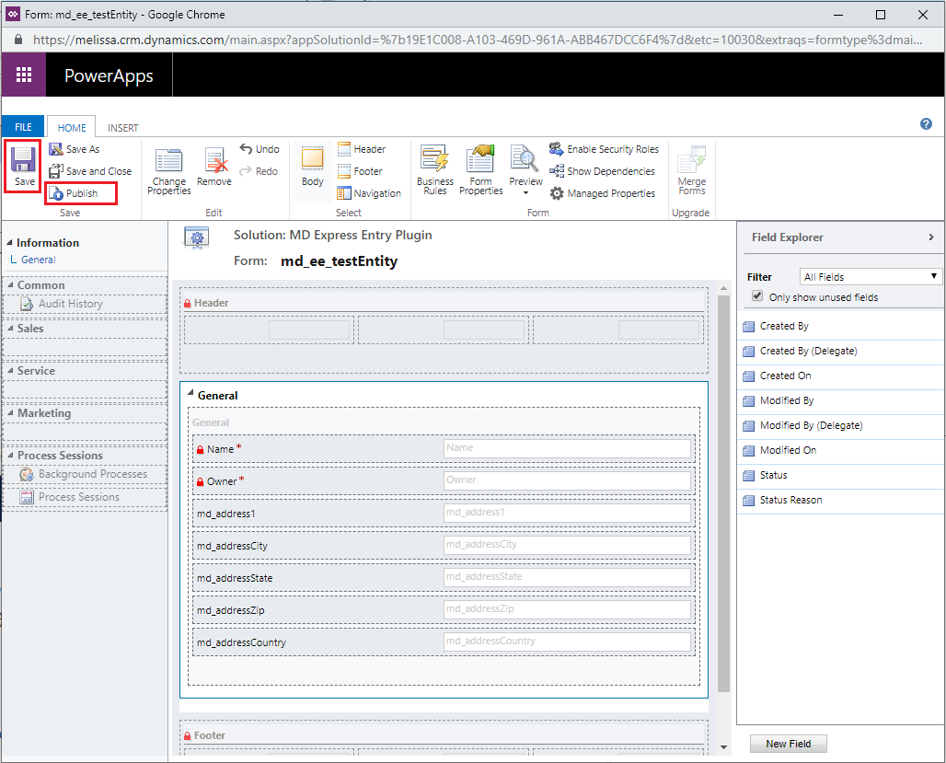Collapse the General section triangle
The image size is (946, 763).
coord(190,395)
